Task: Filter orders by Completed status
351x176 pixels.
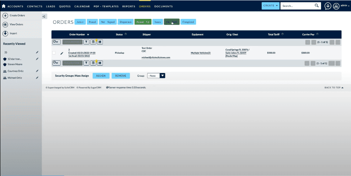Action: [x=188, y=22]
